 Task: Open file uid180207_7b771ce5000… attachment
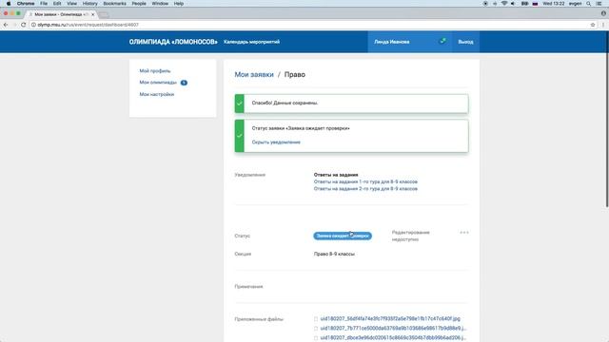point(393,328)
